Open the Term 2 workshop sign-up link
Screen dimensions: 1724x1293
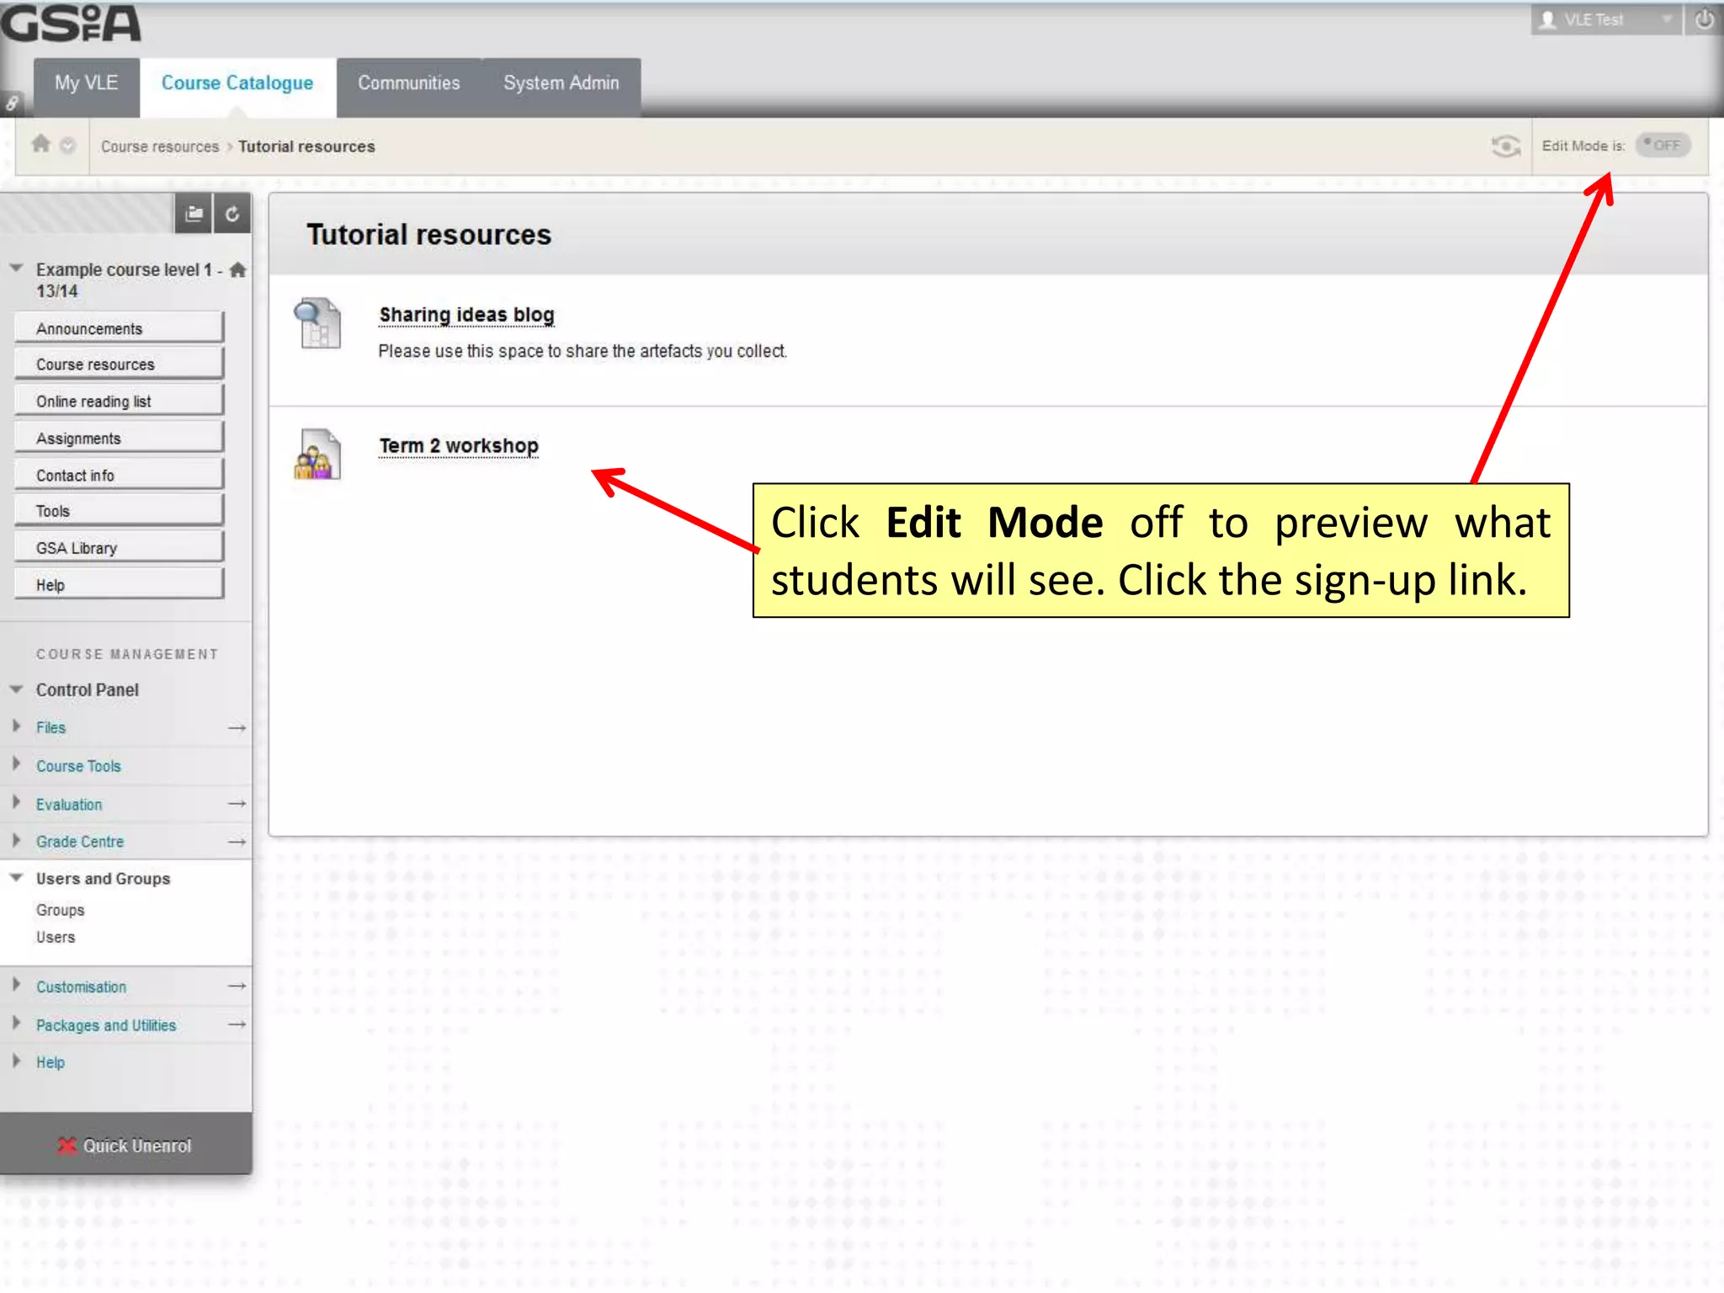click(x=459, y=446)
